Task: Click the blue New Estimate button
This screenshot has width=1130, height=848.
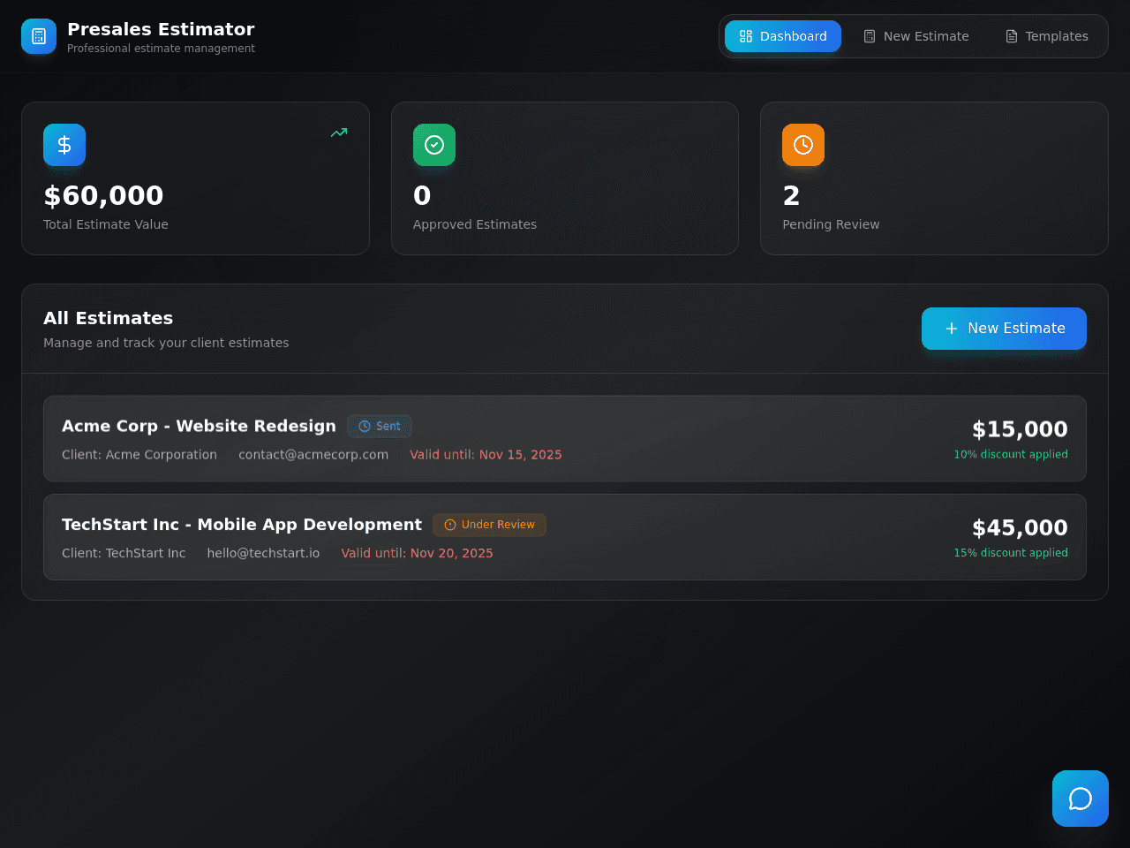Action: [1004, 329]
